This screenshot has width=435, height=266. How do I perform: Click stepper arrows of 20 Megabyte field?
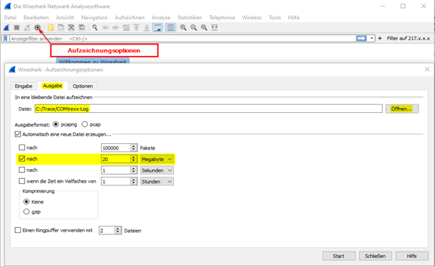[134, 159]
